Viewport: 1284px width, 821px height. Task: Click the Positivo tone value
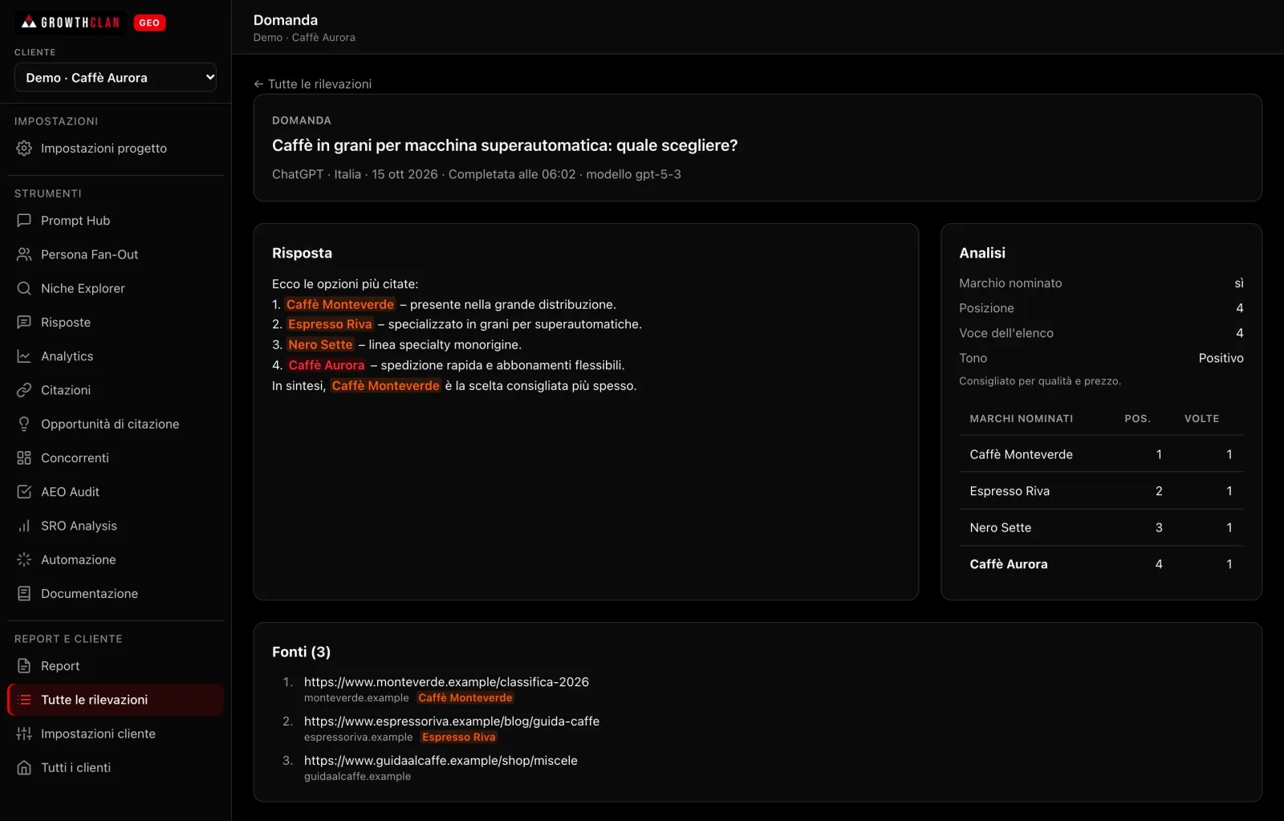coord(1221,358)
